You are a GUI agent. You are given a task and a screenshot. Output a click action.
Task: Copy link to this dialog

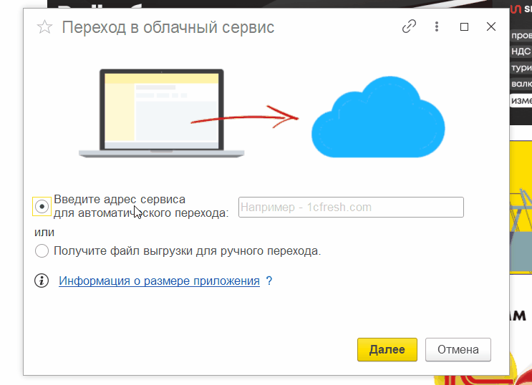(x=409, y=26)
